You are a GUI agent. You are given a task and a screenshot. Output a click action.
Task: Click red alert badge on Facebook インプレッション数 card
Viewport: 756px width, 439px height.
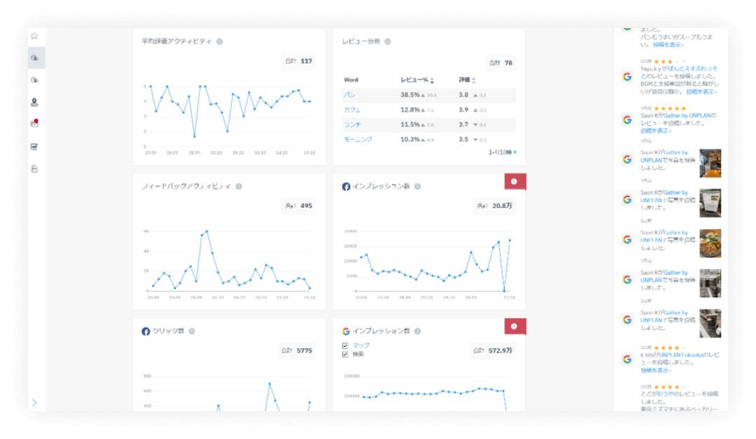pos(514,182)
